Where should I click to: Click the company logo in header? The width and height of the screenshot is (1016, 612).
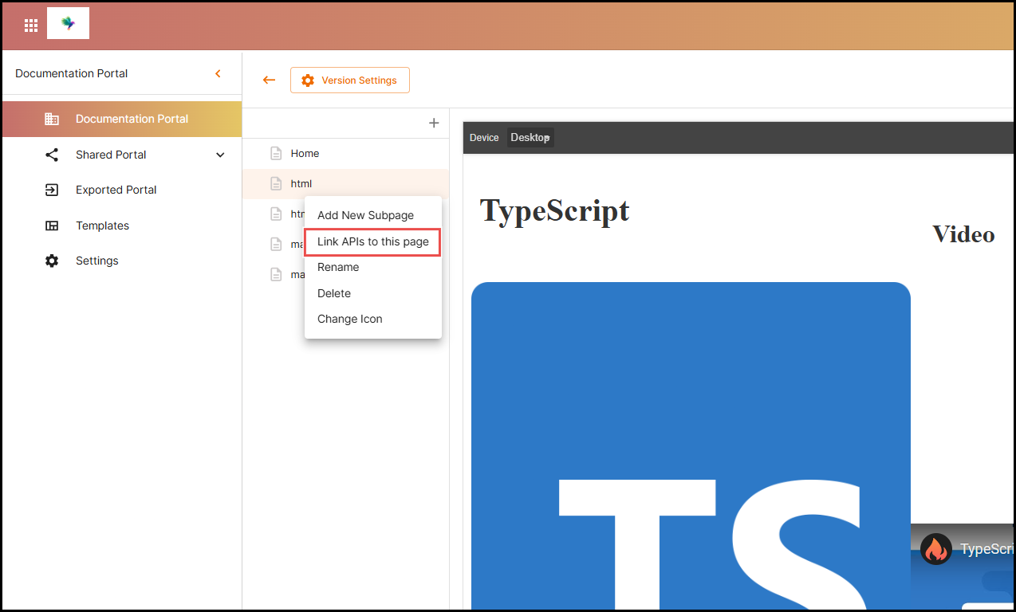click(69, 24)
